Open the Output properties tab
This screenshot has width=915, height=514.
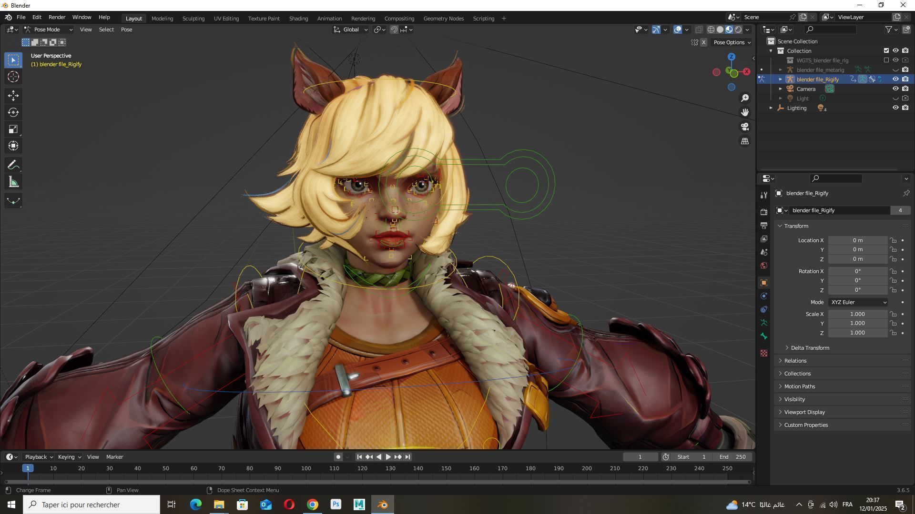coord(764,225)
